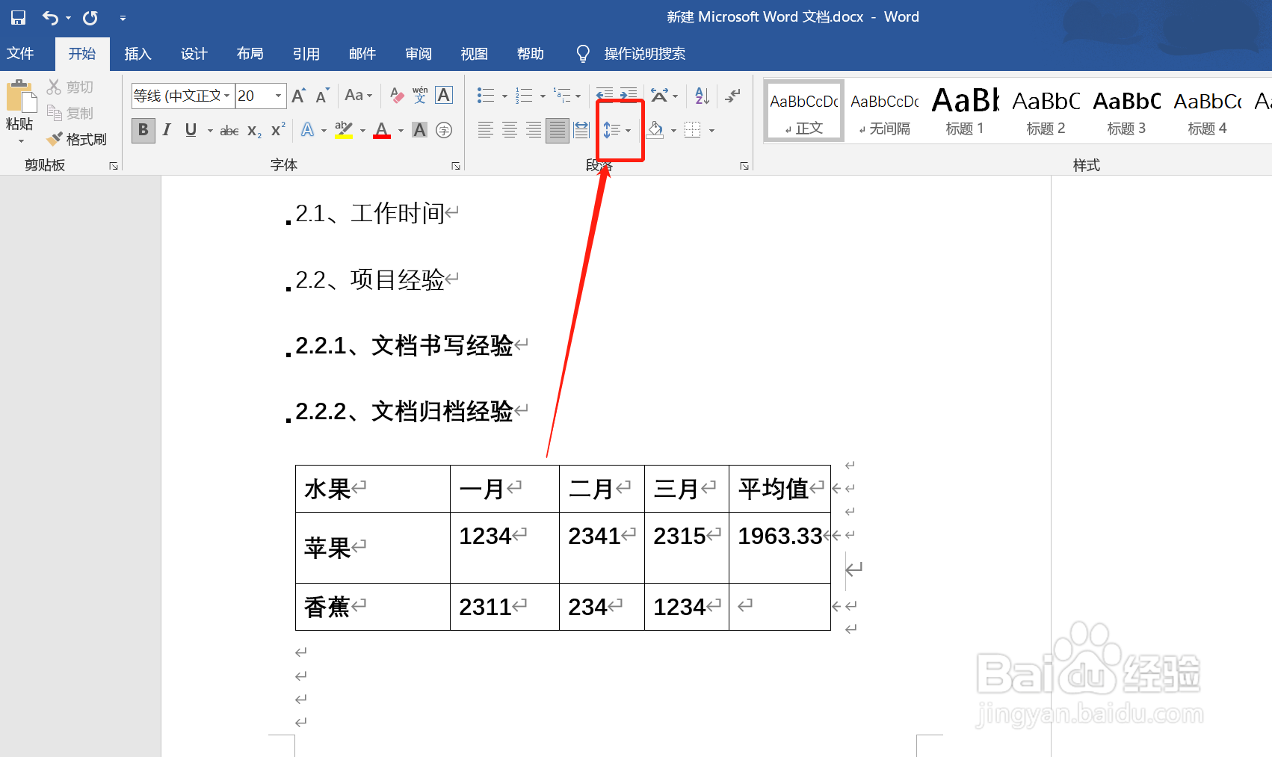Switch to the 布局 ribbon tab
The height and width of the screenshot is (757, 1272).
pyautogui.click(x=250, y=54)
